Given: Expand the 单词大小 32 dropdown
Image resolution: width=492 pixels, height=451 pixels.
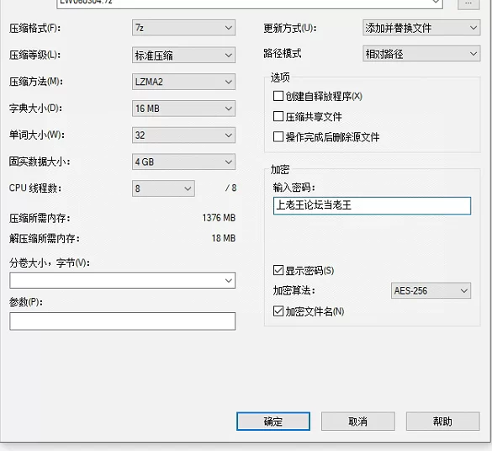Looking at the screenshot, I should [x=183, y=135].
